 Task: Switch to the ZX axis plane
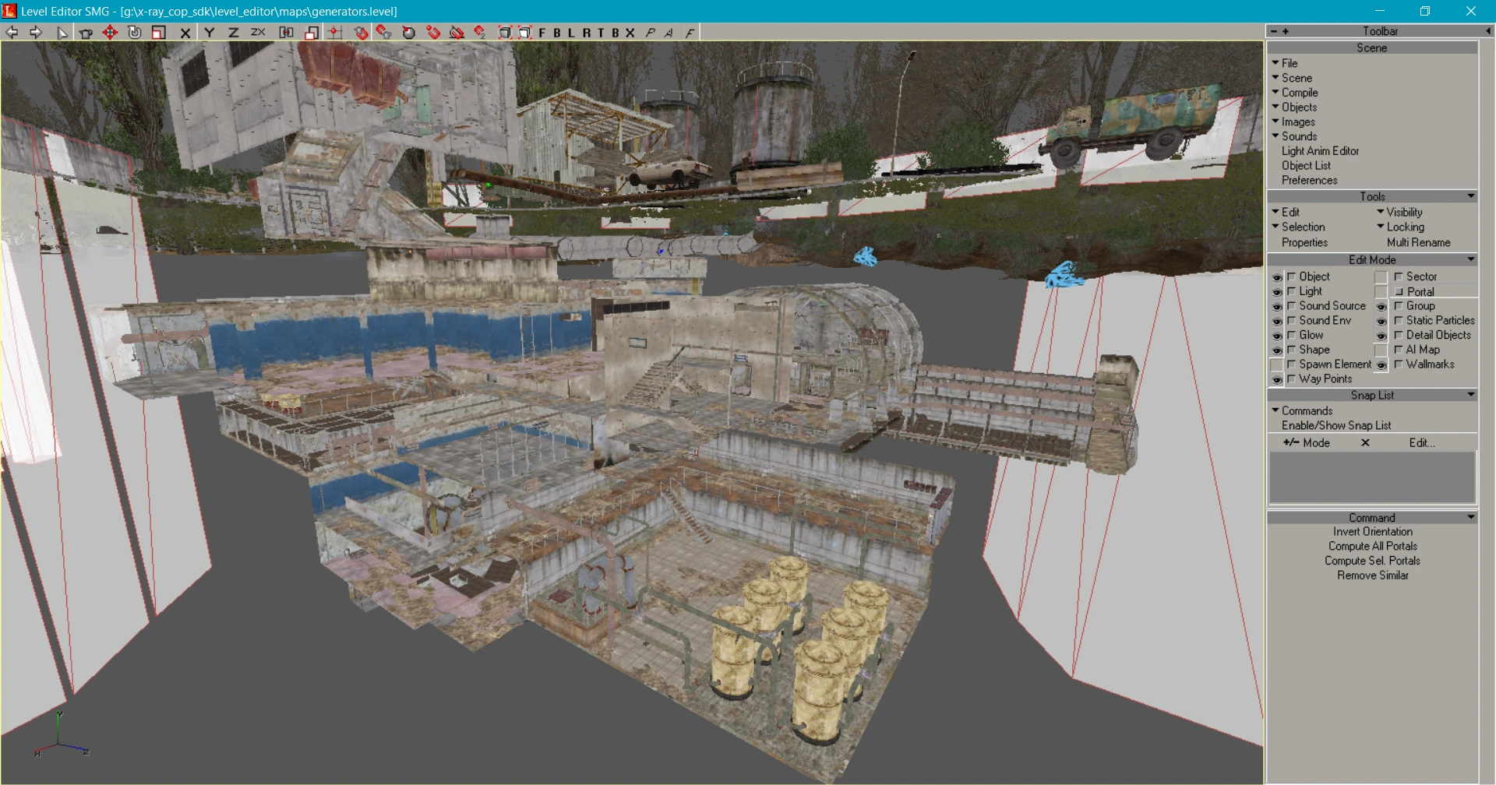pyautogui.click(x=258, y=33)
